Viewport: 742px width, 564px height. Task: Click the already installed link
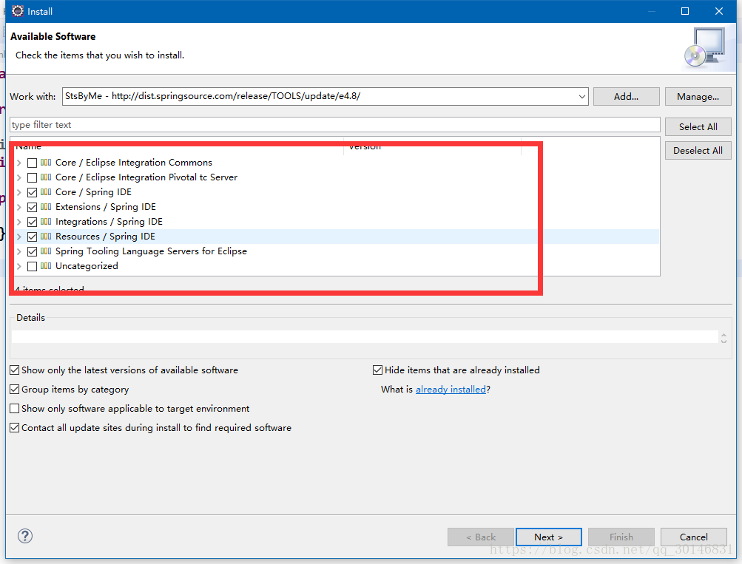(x=451, y=388)
